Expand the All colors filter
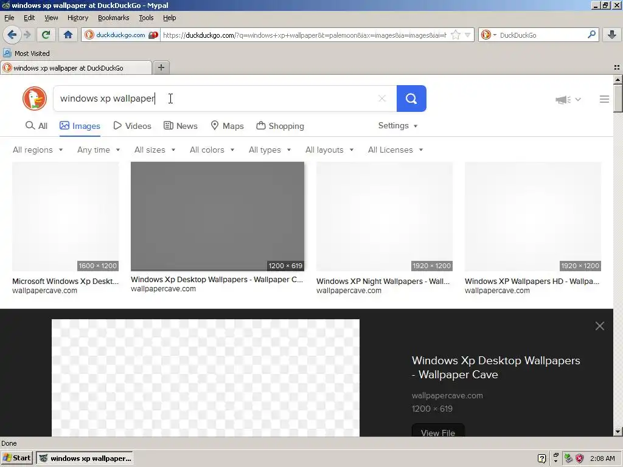The image size is (623, 467). [212, 150]
